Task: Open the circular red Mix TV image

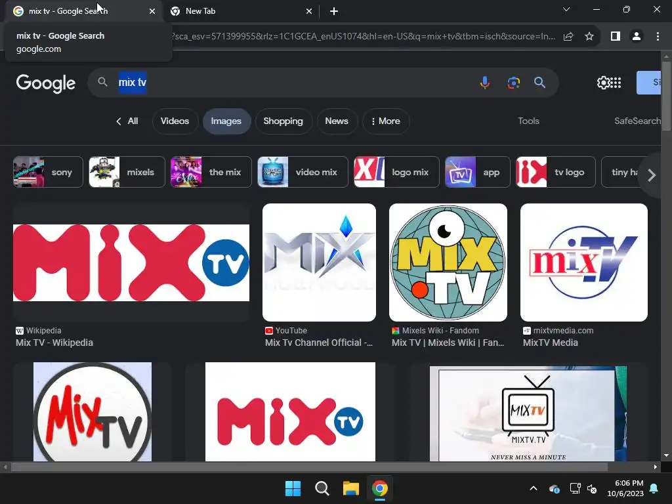Action: (93, 412)
